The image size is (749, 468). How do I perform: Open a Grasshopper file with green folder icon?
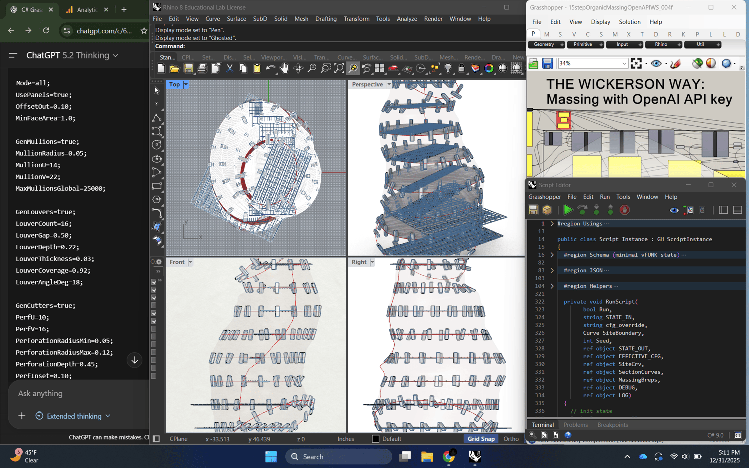[x=534, y=63]
